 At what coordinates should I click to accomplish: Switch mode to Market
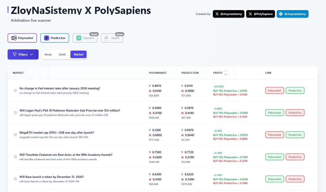point(79,54)
